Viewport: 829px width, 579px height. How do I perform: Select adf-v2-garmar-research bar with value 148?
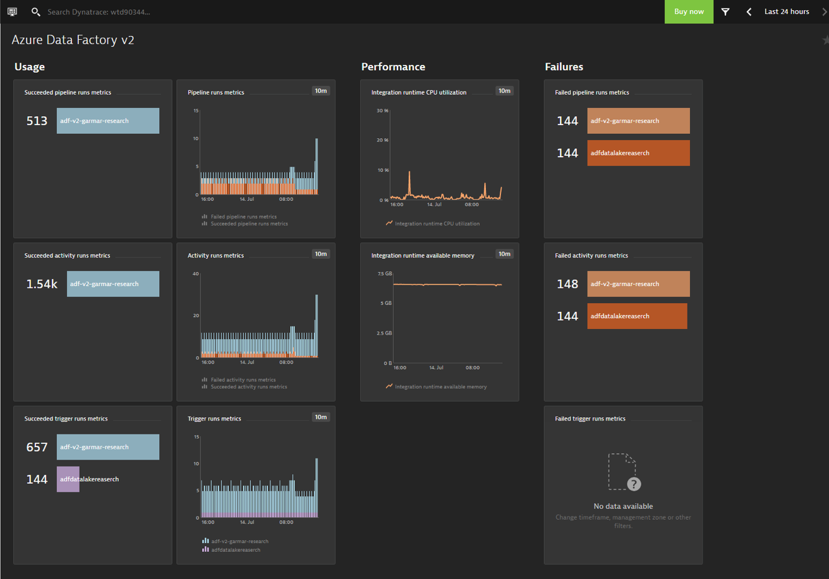click(x=638, y=284)
